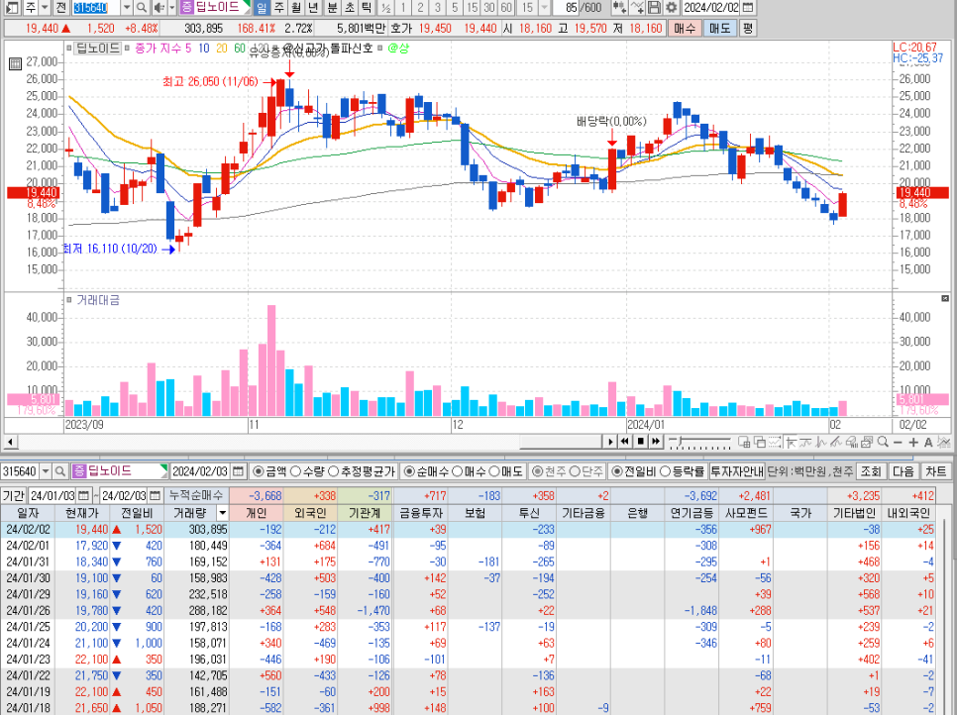The image size is (957, 715).
Task: Open the data table icon beside 27,000
Action: (x=15, y=62)
